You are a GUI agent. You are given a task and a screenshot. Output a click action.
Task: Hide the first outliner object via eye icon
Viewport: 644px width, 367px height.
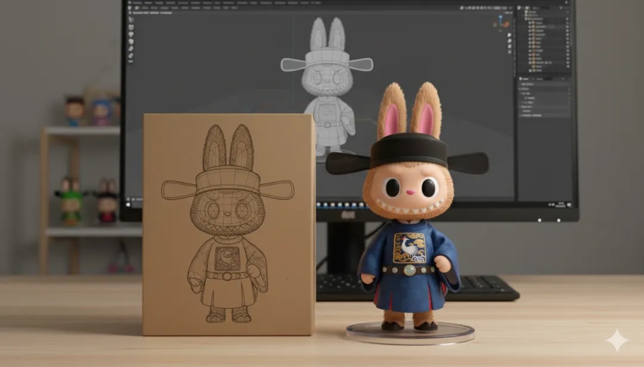point(566,24)
